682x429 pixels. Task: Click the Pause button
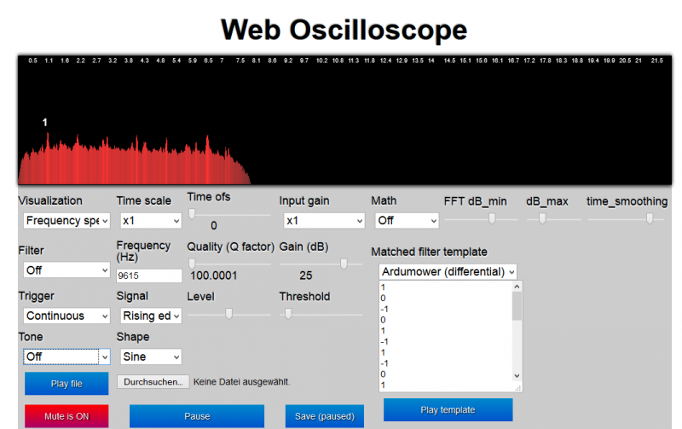point(197,416)
